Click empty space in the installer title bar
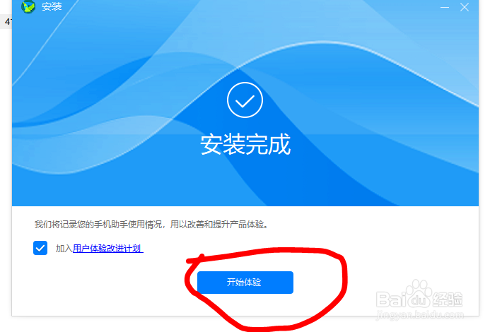 coord(250,7)
